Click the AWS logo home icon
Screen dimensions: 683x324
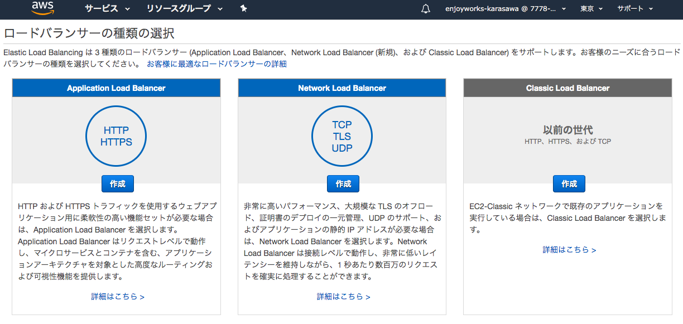pos(42,8)
